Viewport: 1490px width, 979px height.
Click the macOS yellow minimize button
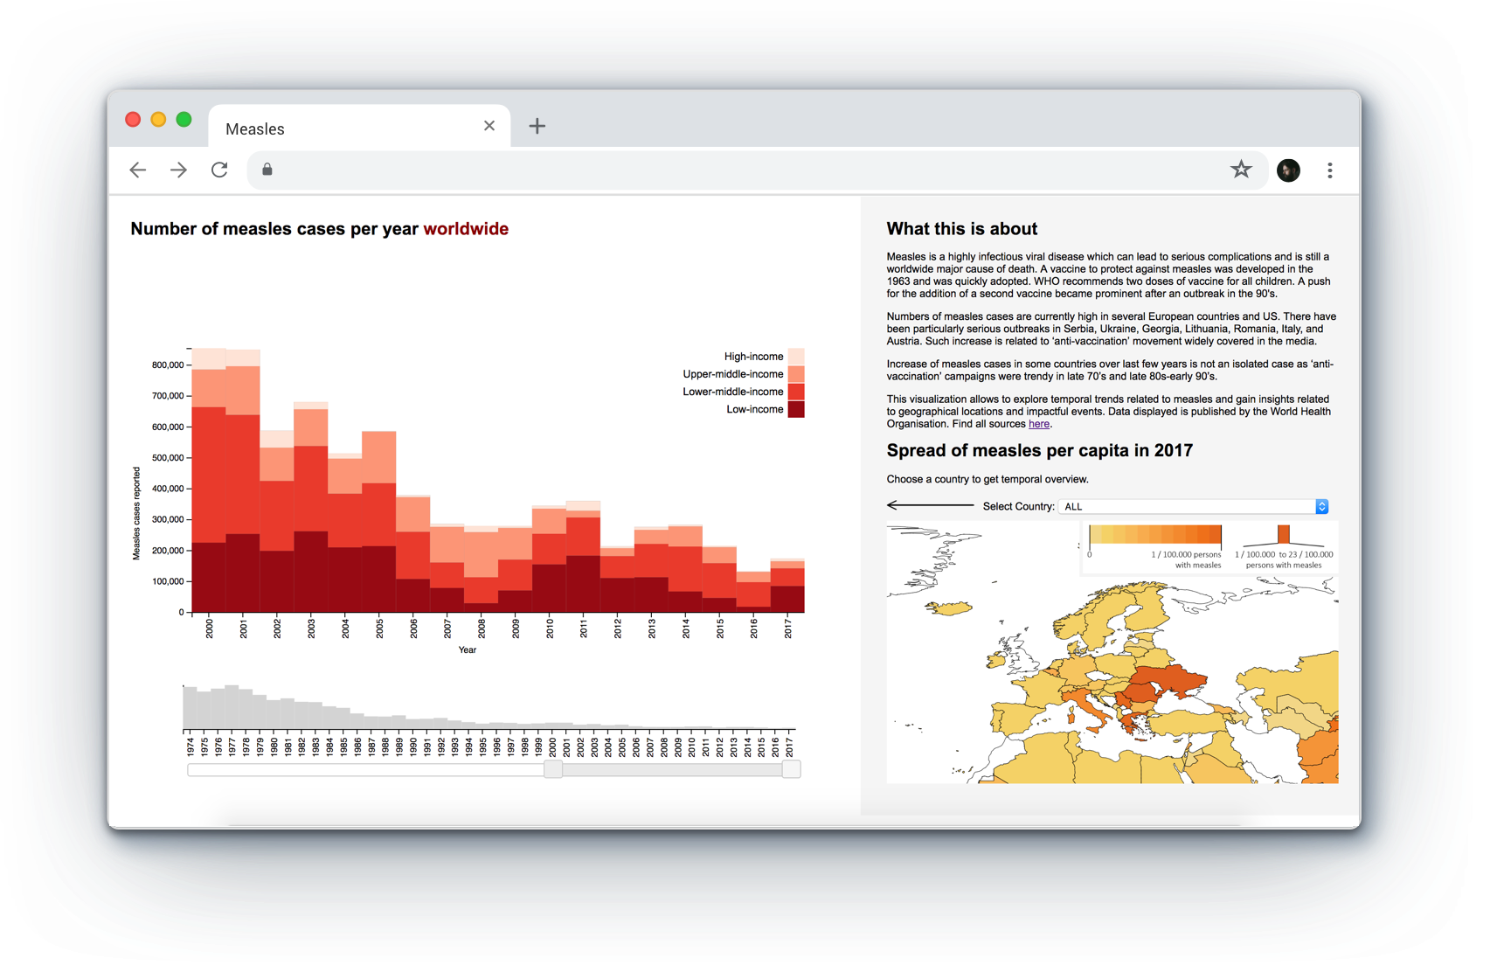tap(158, 120)
